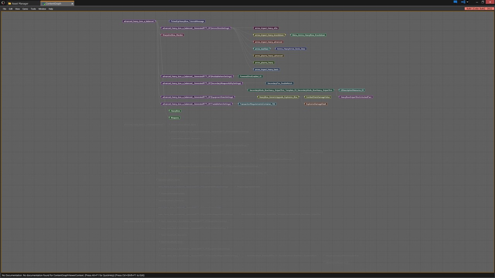This screenshot has width=495, height=278.
Task: Select the HeavyBowSniperShotUnlockedFact node
Action: [356, 97]
